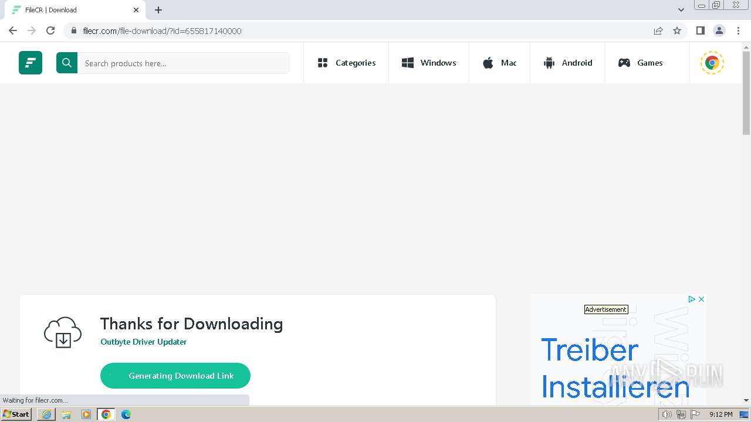Click the scrollbar down arrow
The image size is (751, 422).
[746, 400]
